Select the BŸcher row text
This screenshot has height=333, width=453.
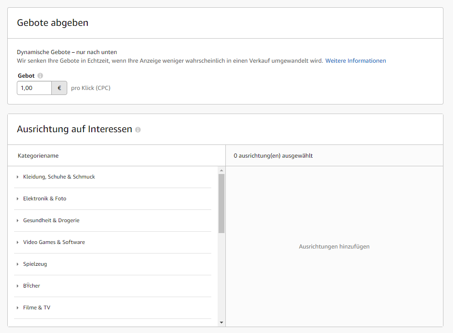click(x=31, y=286)
